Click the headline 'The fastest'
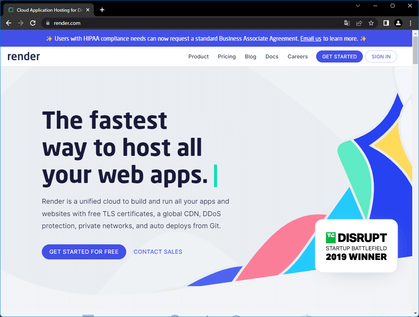 pos(105,121)
